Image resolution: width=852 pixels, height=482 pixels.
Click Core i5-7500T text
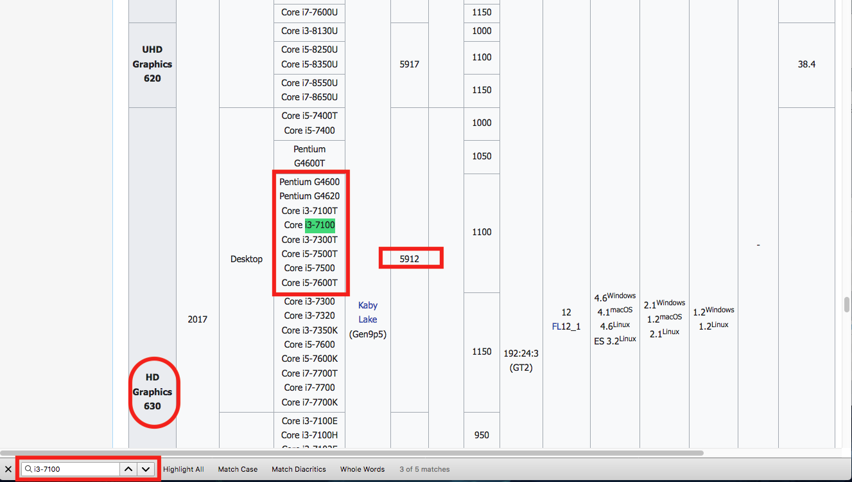pos(309,254)
